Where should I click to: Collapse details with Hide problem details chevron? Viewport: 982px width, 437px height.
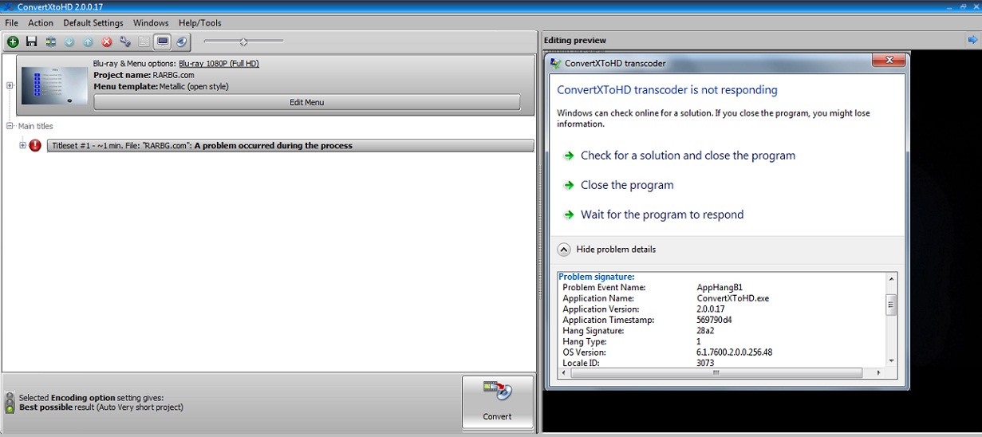564,249
